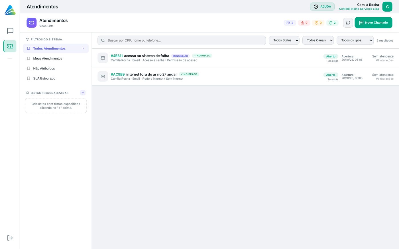Open ticket #AC9B9 link

coord(118,74)
